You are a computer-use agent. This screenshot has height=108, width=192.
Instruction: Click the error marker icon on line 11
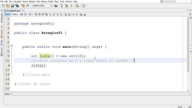click(9, 65)
